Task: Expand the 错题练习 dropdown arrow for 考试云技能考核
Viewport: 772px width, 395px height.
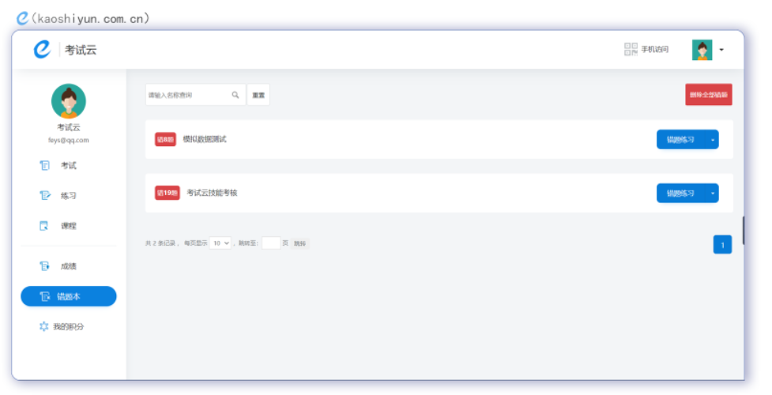Action: click(712, 194)
